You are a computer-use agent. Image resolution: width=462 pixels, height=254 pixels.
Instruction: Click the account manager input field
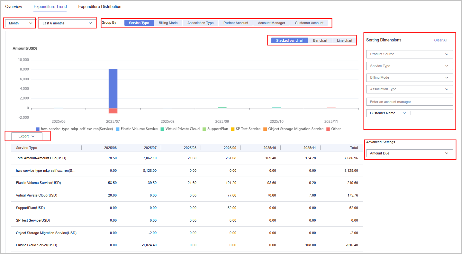[409, 102]
